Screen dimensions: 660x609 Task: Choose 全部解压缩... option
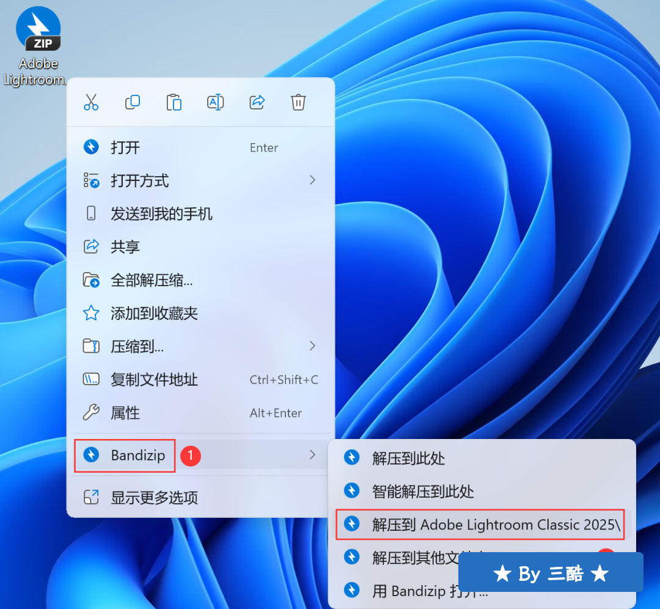201,280
